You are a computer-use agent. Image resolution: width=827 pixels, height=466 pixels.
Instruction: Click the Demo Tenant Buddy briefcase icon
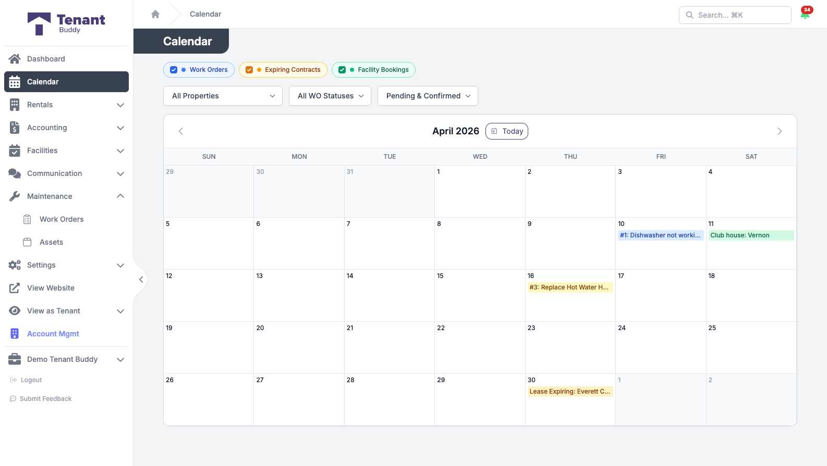click(15, 359)
